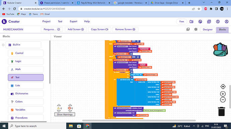
Task: Click the trash can icon
Action: tap(221, 111)
